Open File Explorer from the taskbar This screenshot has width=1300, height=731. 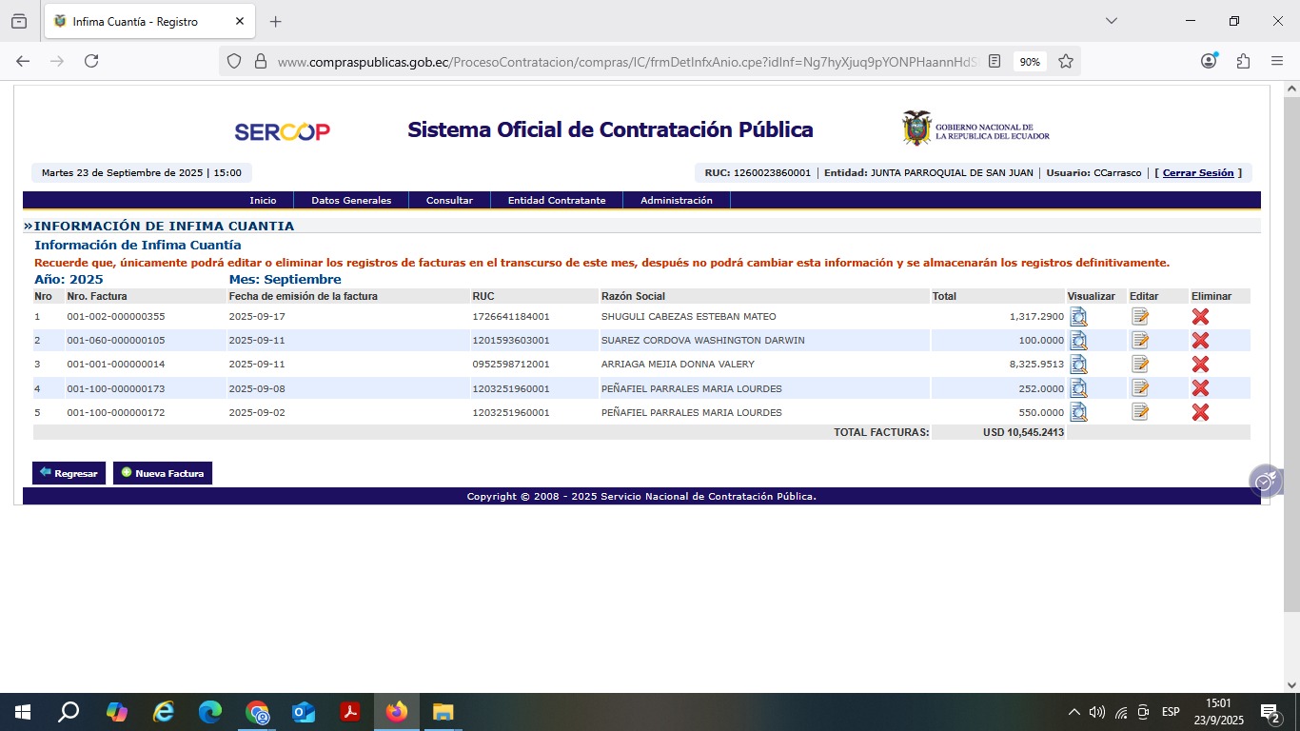pos(443,712)
